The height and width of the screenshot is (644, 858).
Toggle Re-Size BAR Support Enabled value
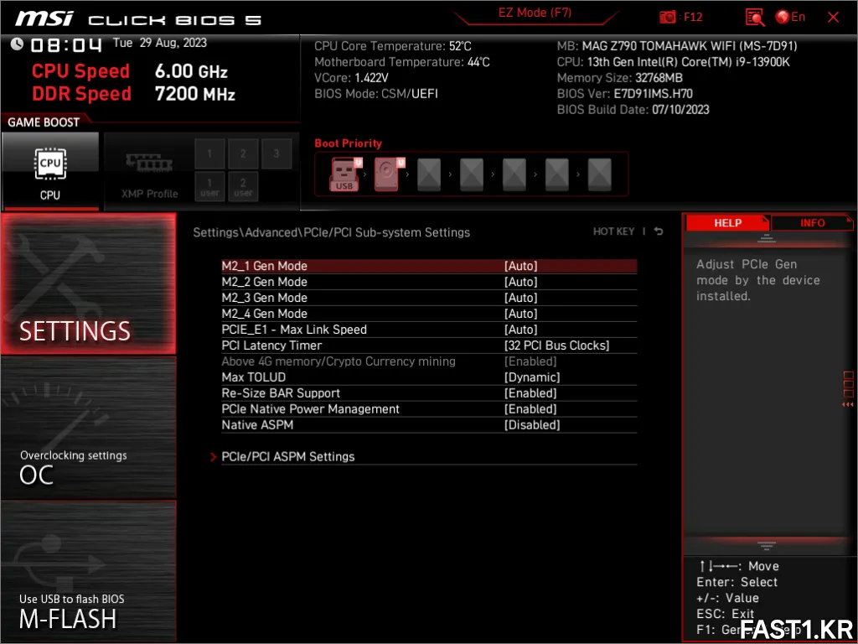530,393
